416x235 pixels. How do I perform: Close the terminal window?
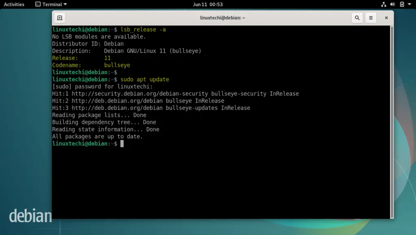point(386,18)
